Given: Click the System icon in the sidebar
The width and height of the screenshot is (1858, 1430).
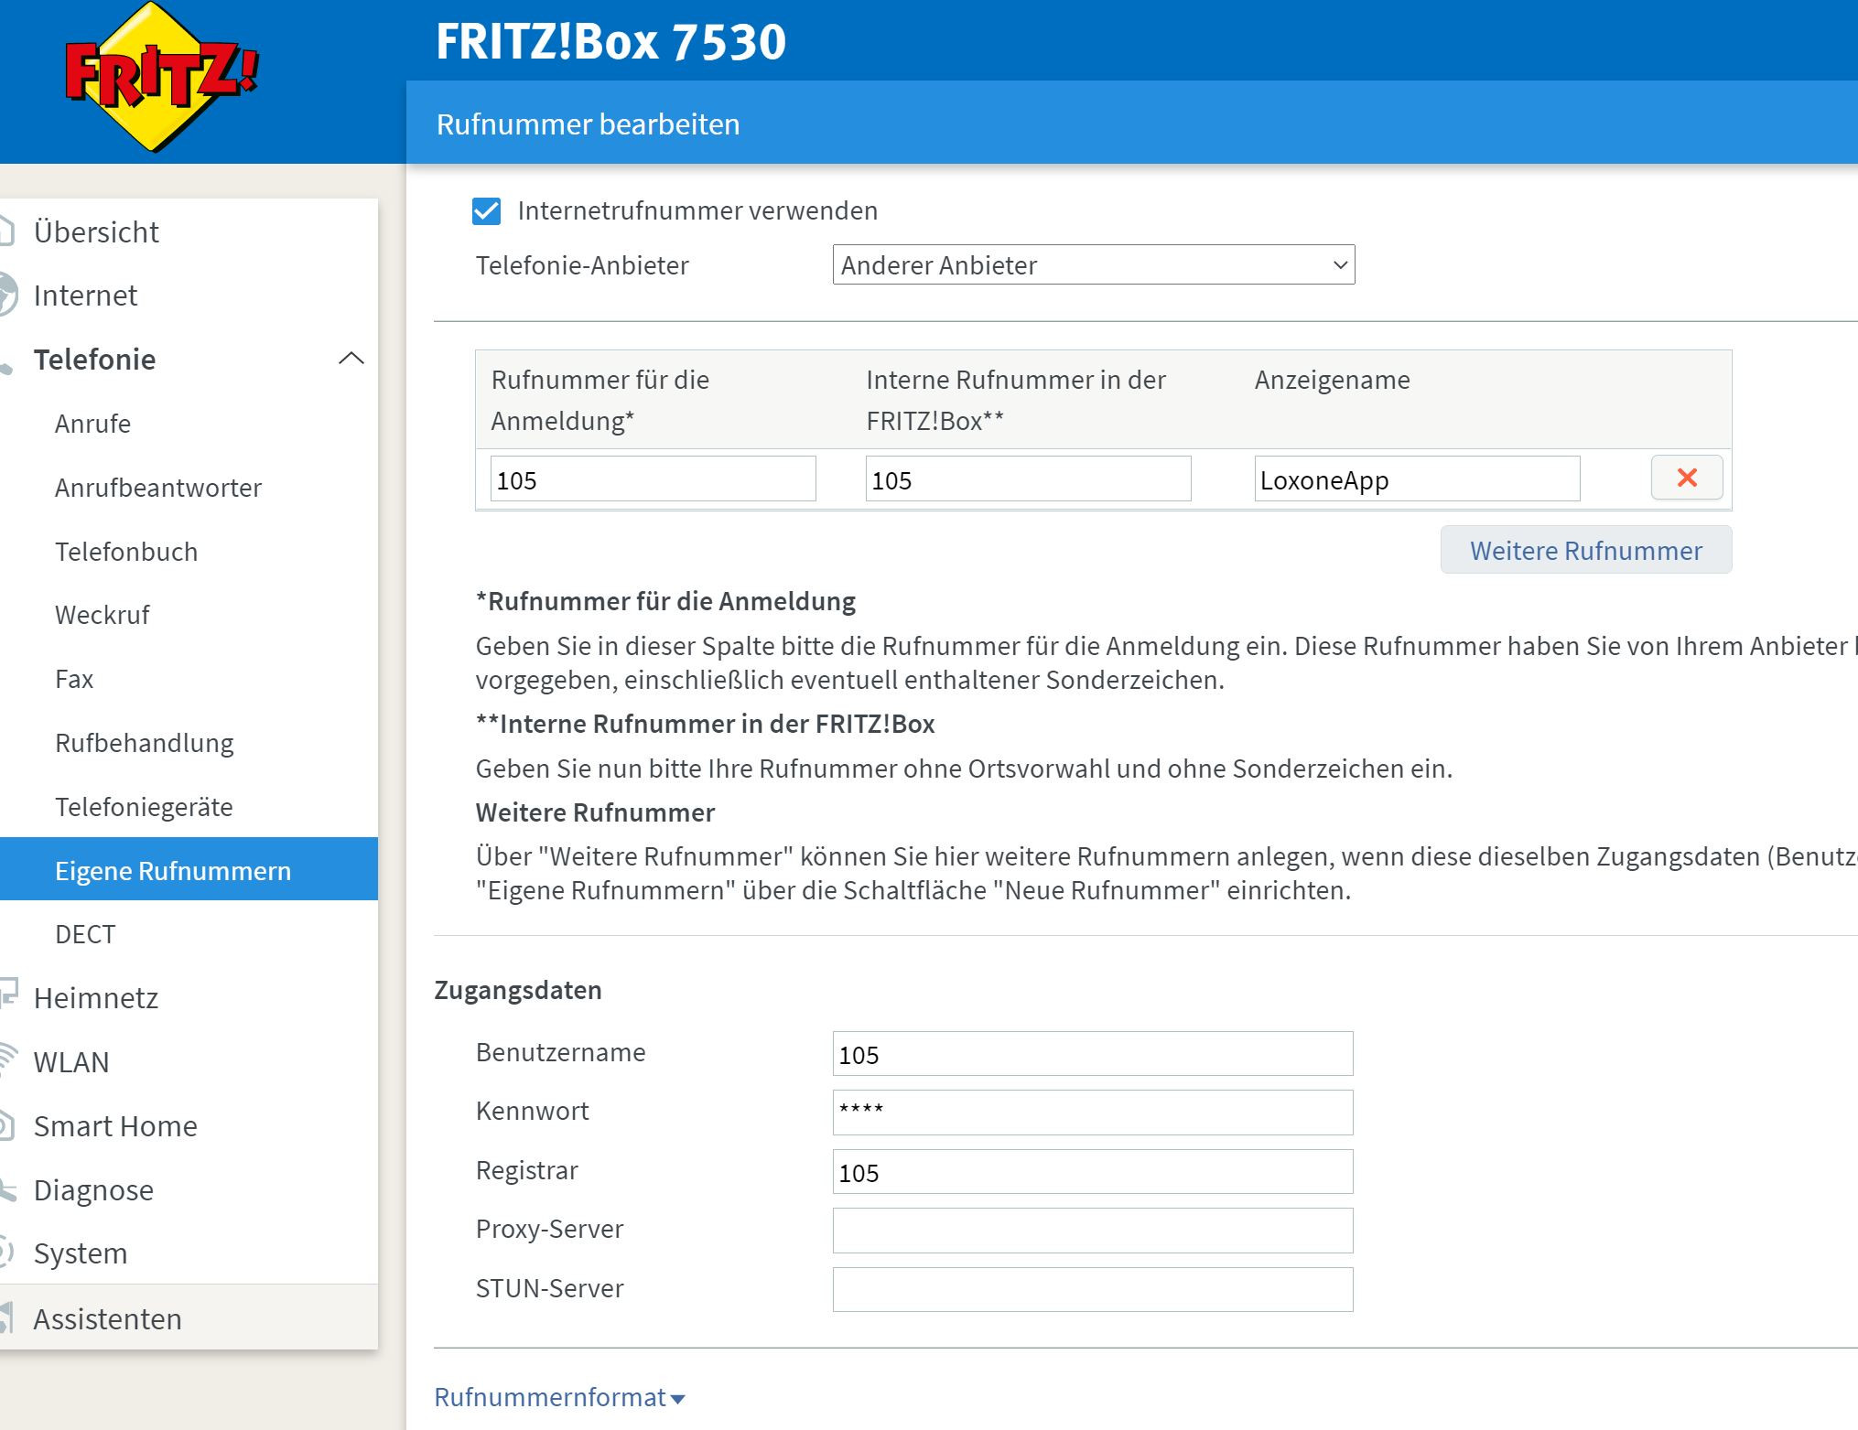Looking at the screenshot, I should [7, 1253].
